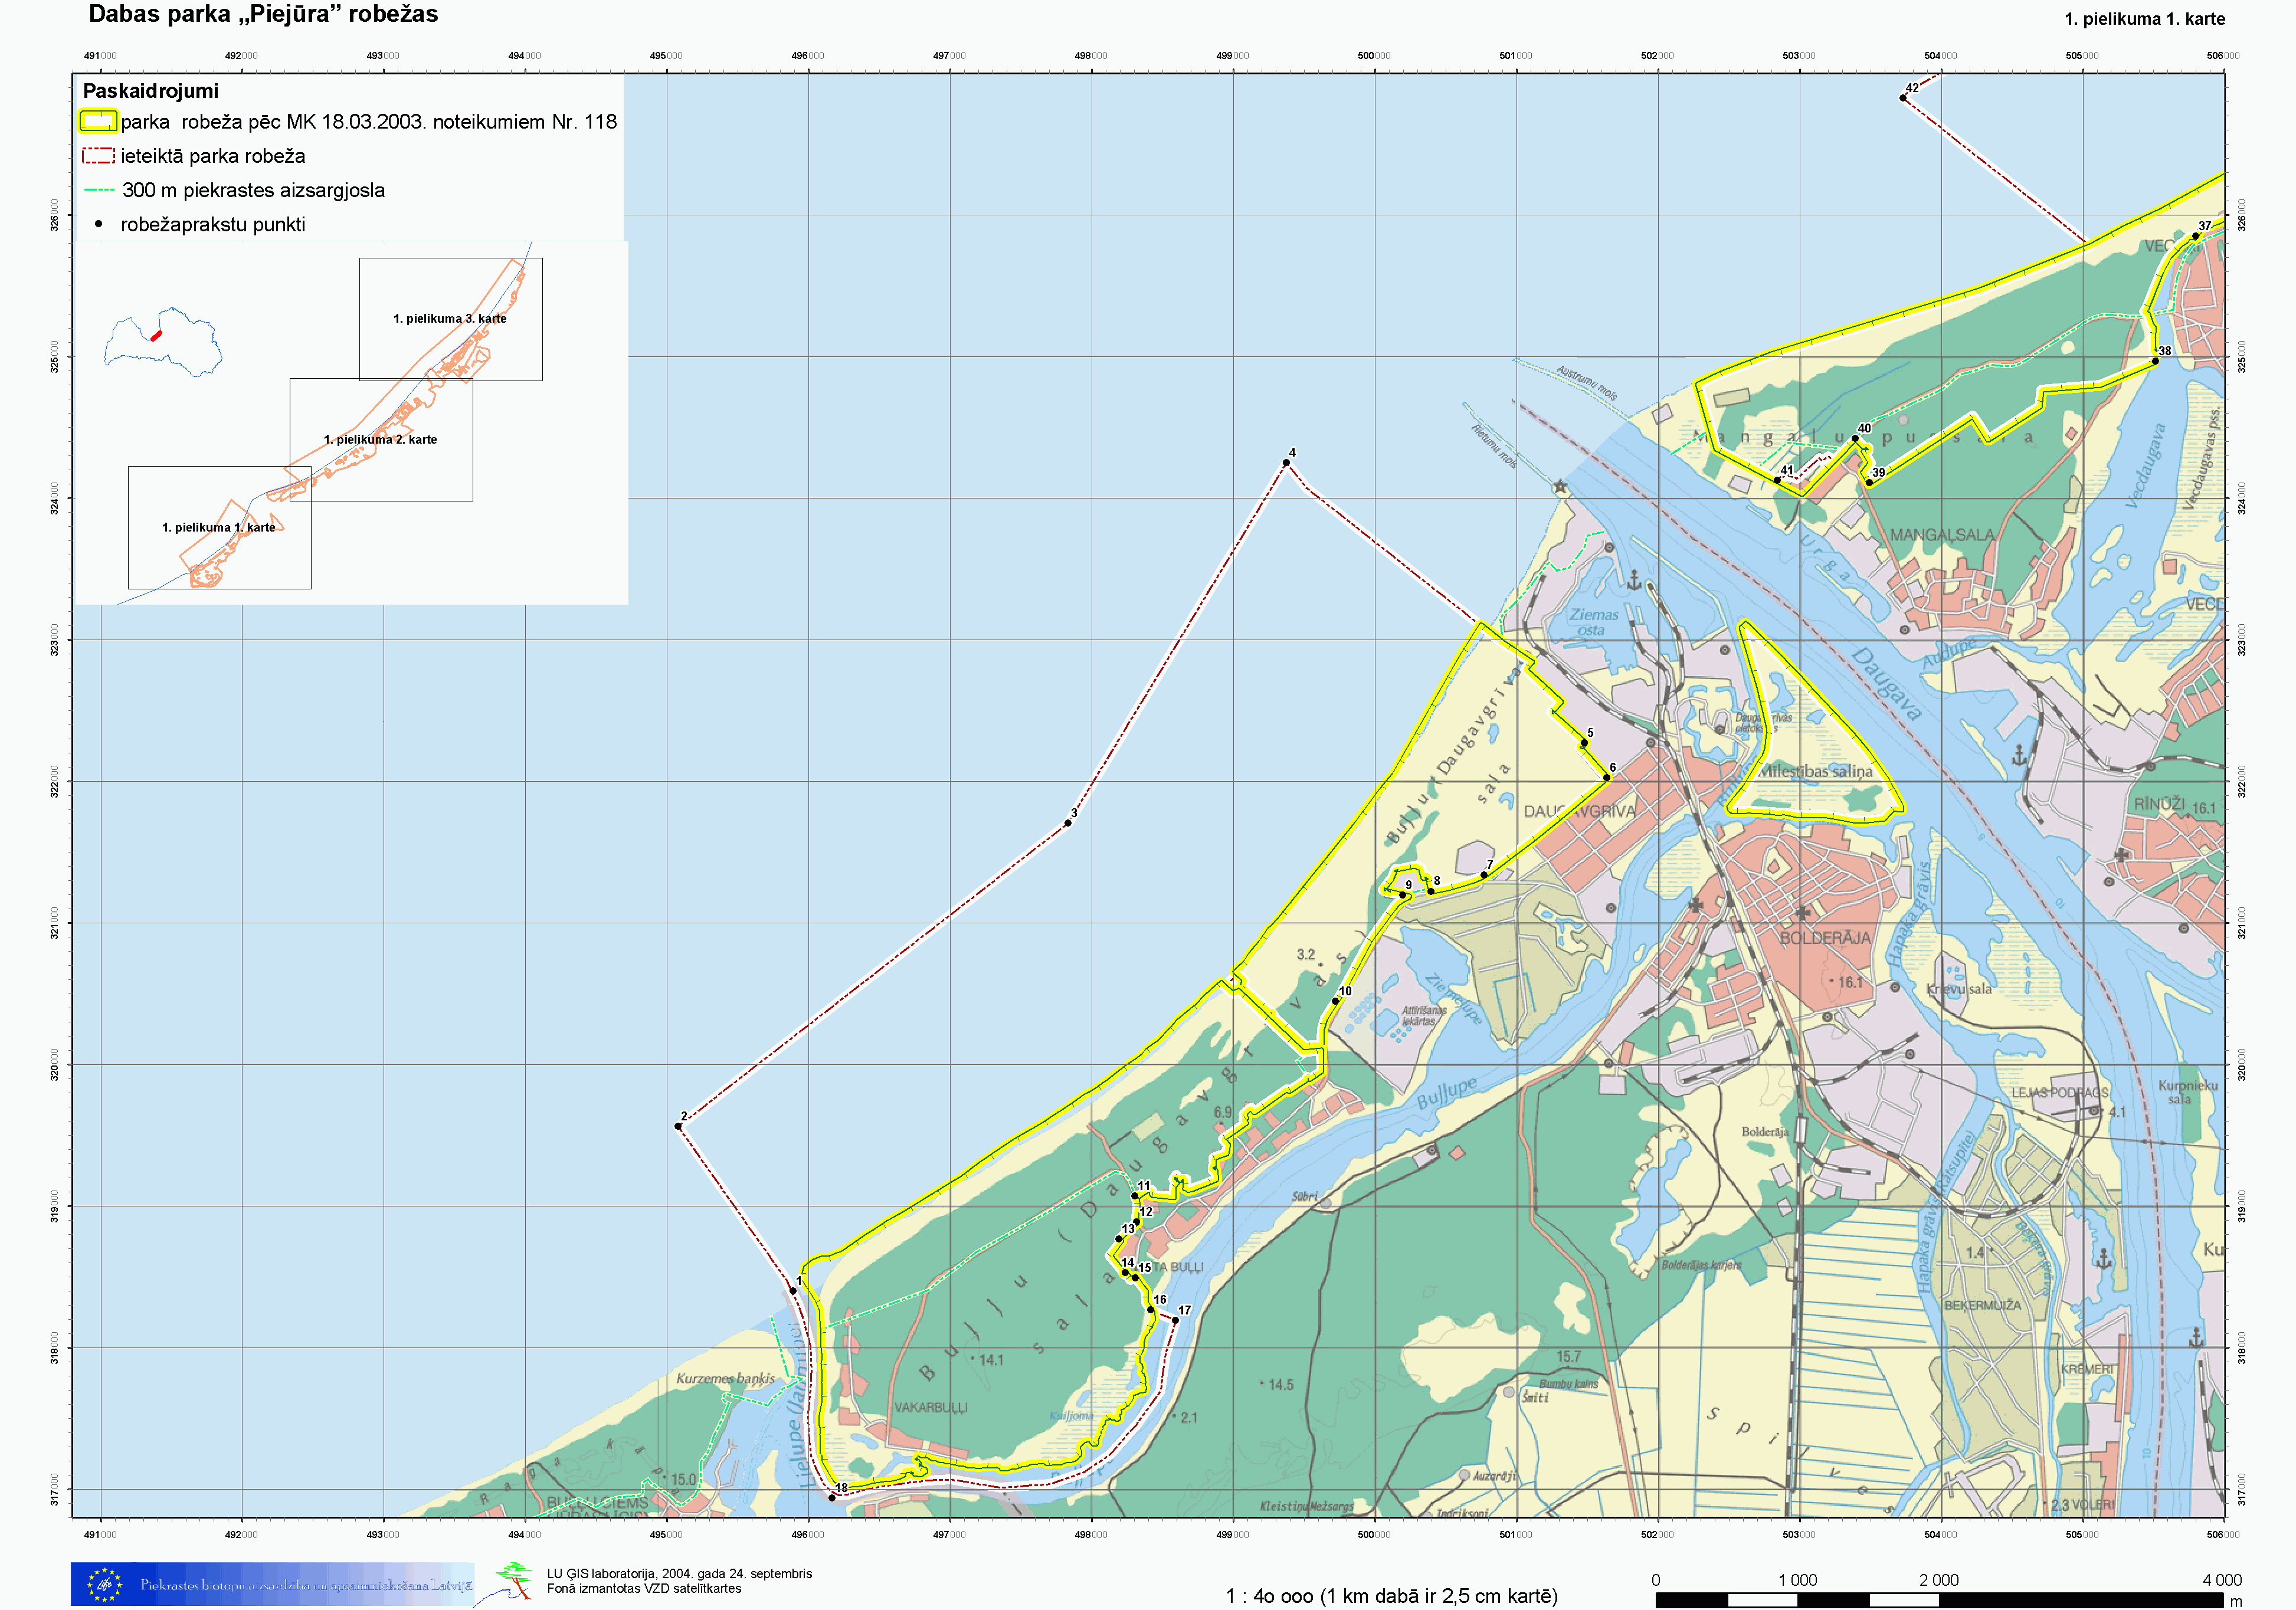Click the black dot boundary point legend symbol
Image resolution: width=2296 pixels, height=1610 pixels.
(x=98, y=224)
